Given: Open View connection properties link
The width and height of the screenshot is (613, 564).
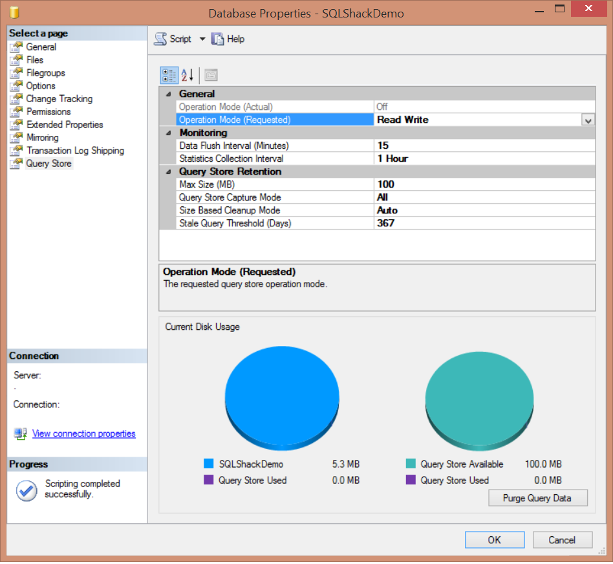Looking at the screenshot, I should pos(83,434).
